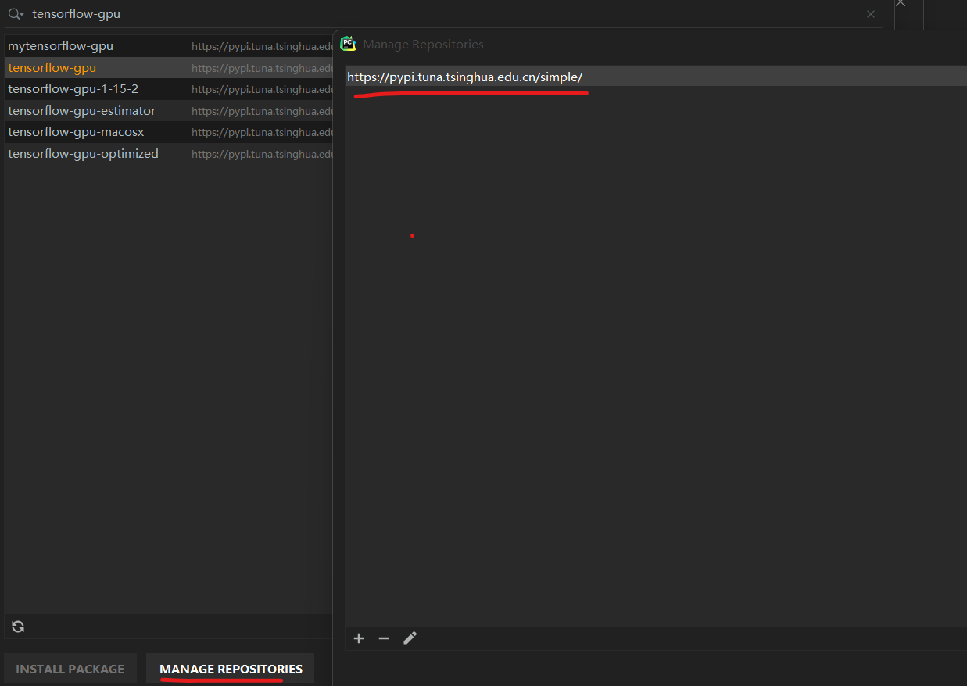
Task: Select the mytensorflow-gpu package
Action: pyautogui.click(x=61, y=46)
